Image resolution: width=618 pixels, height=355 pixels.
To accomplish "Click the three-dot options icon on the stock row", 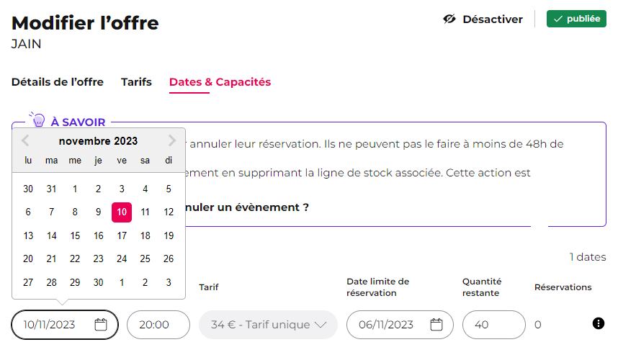I will (599, 323).
